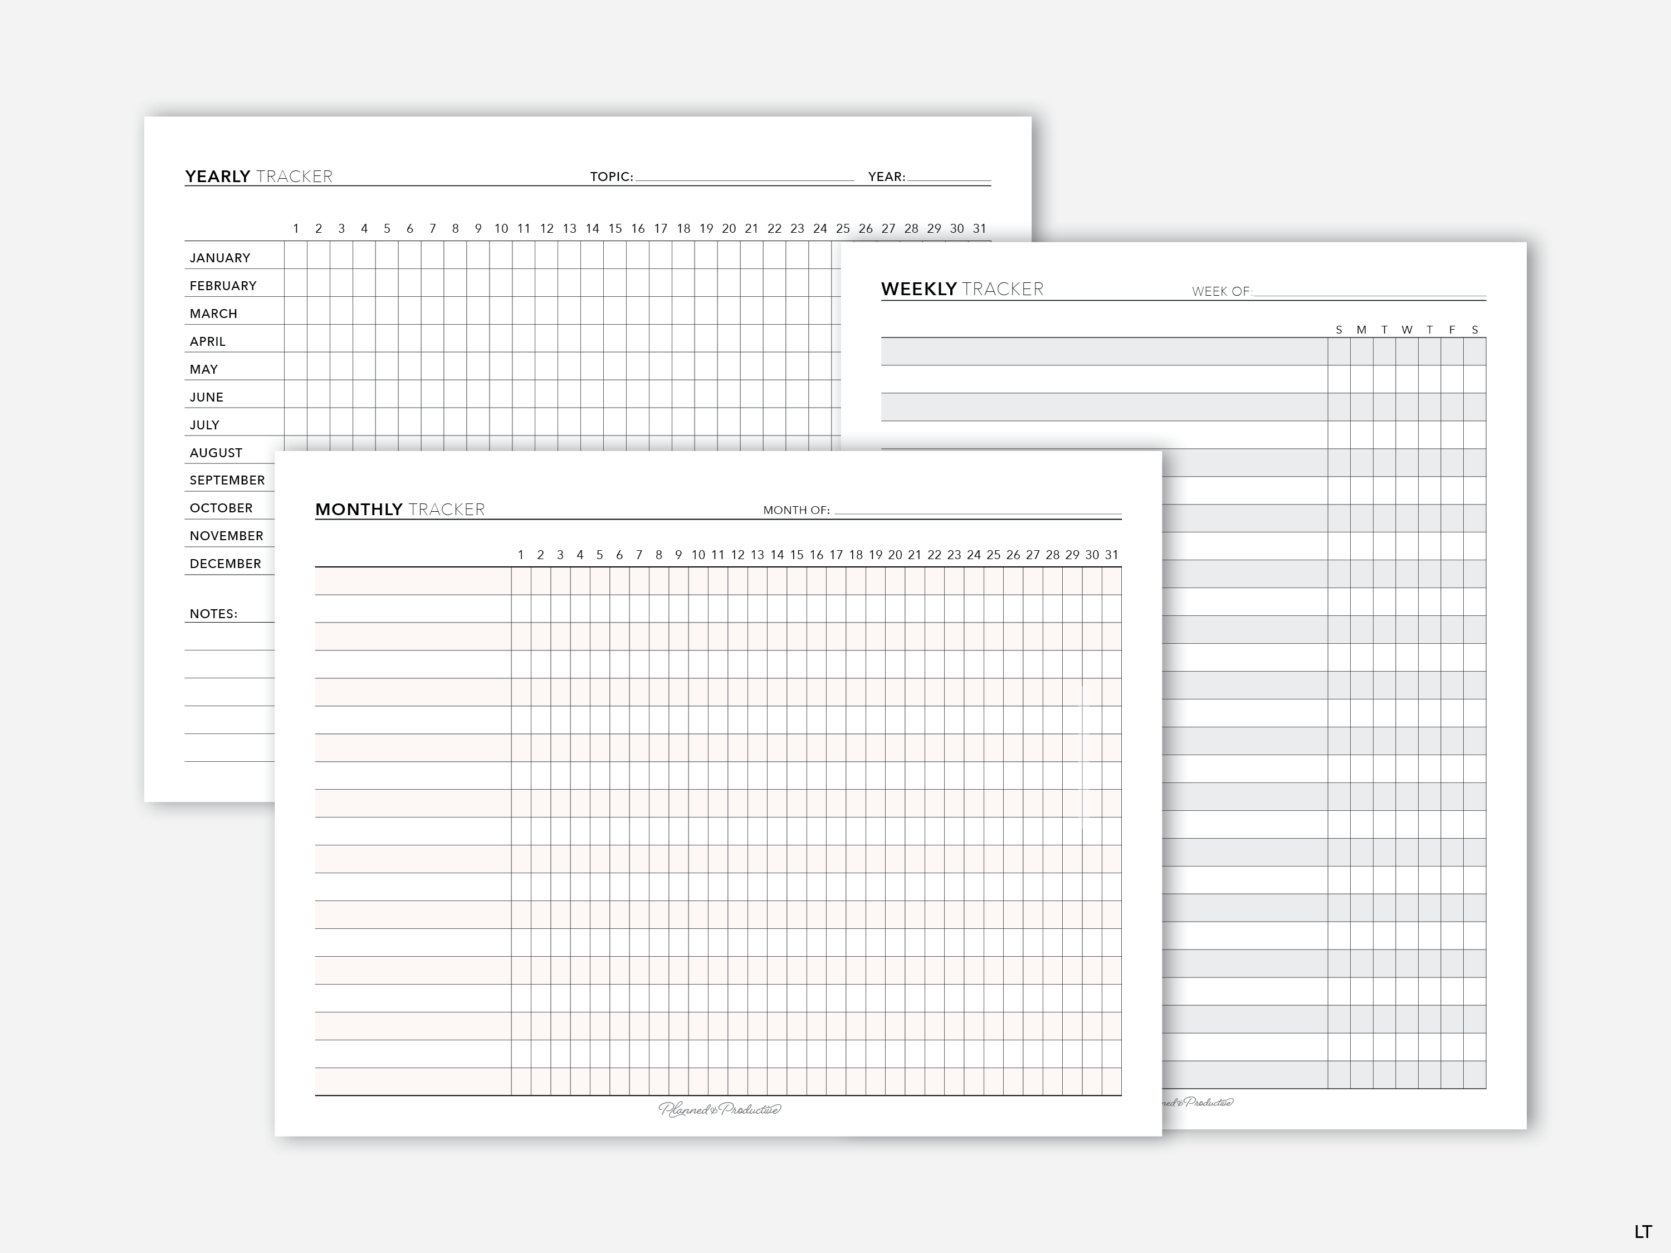Image resolution: width=1671 pixels, height=1253 pixels.
Task: Click the F column header in Weekly Tracker
Action: click(1452, 330)
